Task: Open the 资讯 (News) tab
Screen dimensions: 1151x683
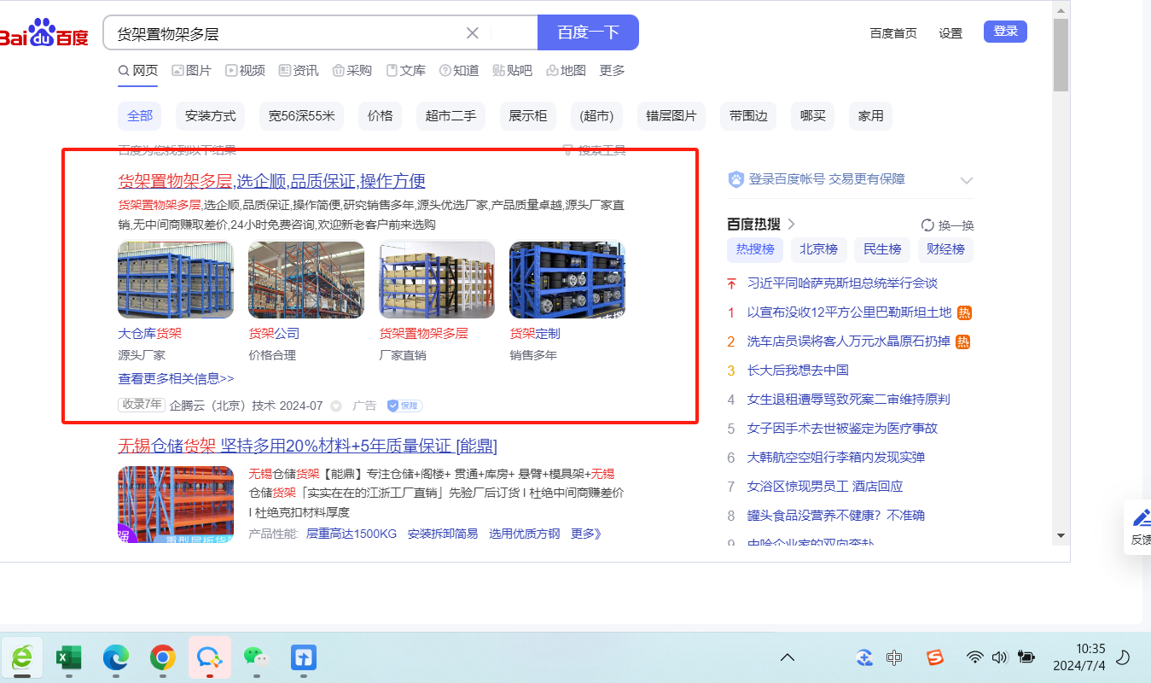Action: [299, 70]
